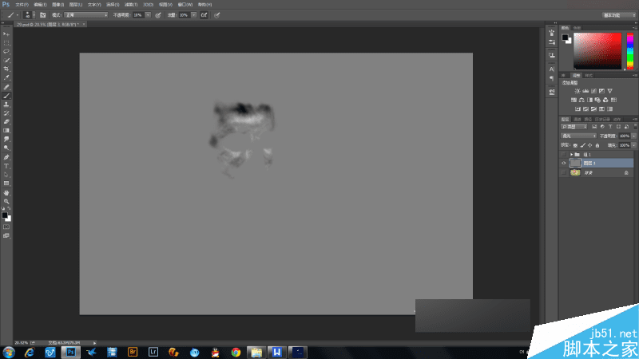The image size is (639, 359).
Task: Select the Rectangular Marquee tool
Action: [6, 43]
